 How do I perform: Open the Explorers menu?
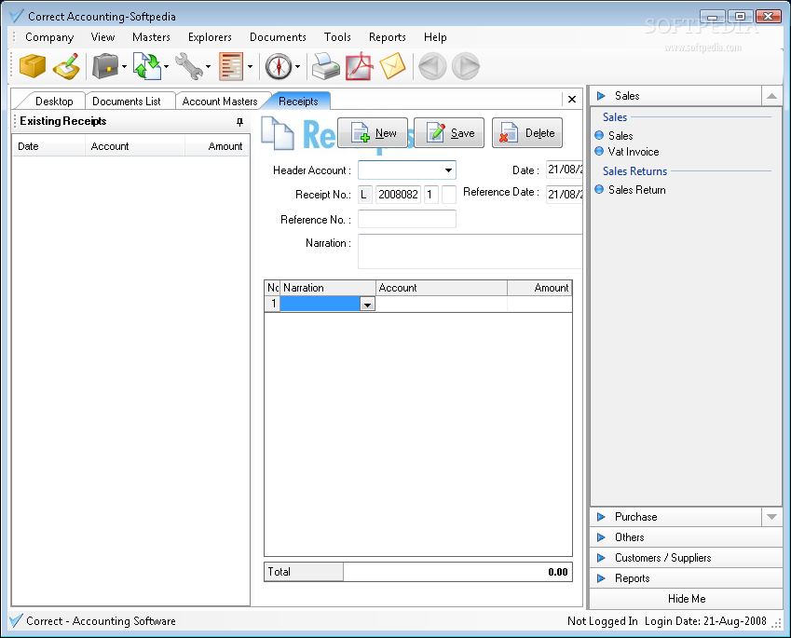[210, 37]
